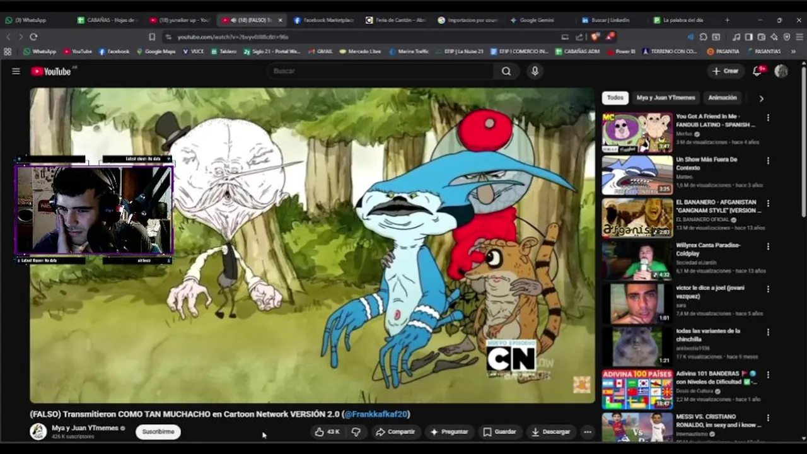Switch to the Facebook Marketplace tab

(x=325, y=20)
